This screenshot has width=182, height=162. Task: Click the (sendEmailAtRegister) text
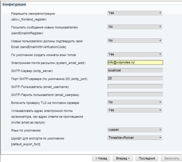[27, 33]
